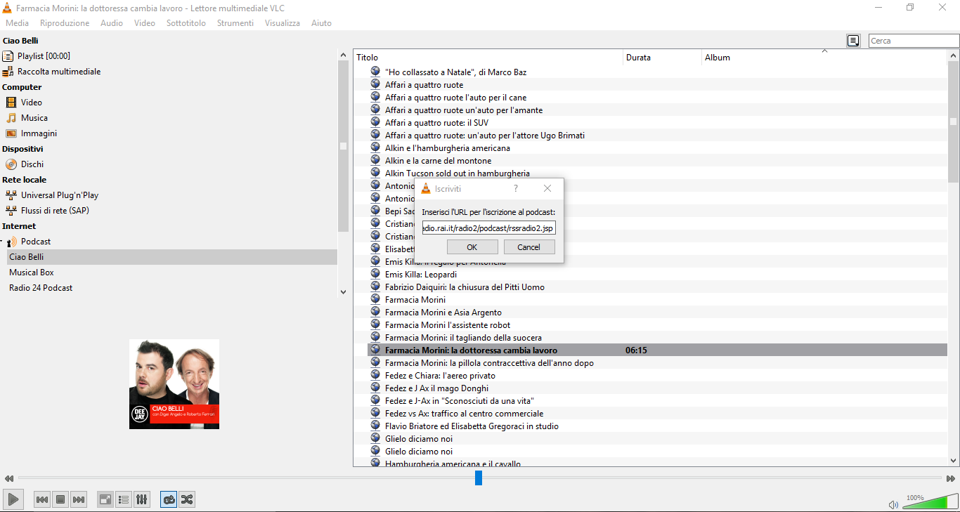Select the Ciao Belli podcast in sidebar
Viewport: 960px width, 512px height.
point(172,257)
